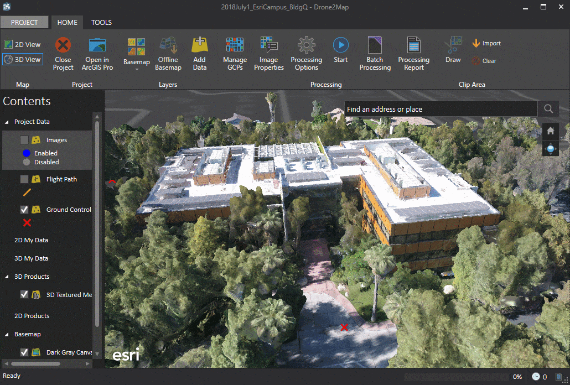Click the Add Data icon
The height and width of the screenshot is (385, 570).
[200, 45]
